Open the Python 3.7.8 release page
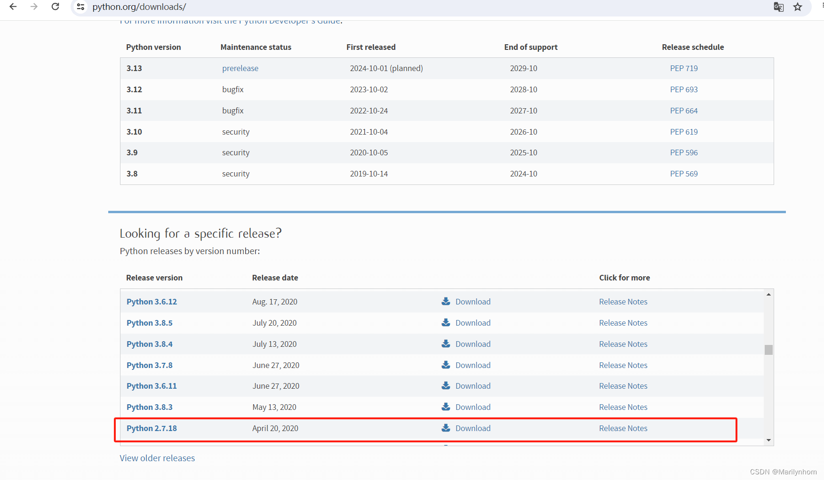Image resolution: width=824 pixels, height=480 pixels. [149, 365]
